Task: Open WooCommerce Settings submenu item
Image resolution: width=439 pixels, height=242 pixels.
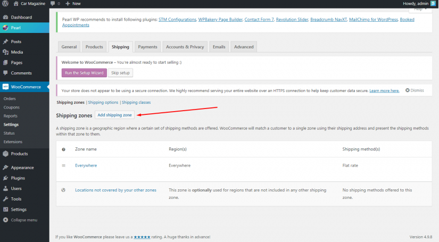Action: point(11,124)
